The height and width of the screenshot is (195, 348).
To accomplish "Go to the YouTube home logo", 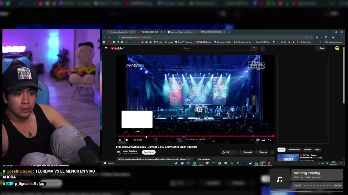I will (117, 48).
